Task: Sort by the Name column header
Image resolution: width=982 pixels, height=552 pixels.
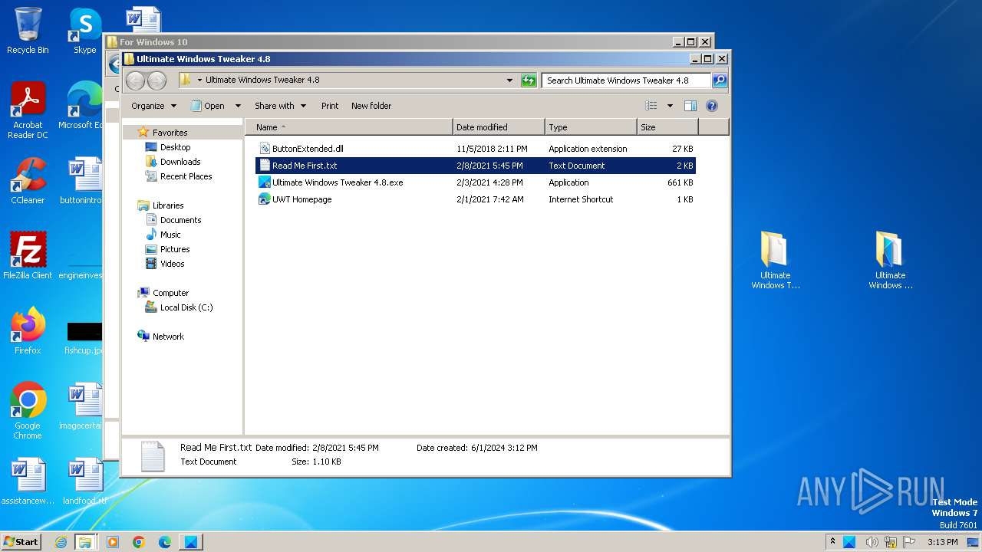Action: point(350,127)
